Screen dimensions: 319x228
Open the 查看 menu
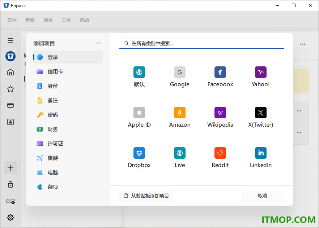pyautogui.click(x=30, y=20)
